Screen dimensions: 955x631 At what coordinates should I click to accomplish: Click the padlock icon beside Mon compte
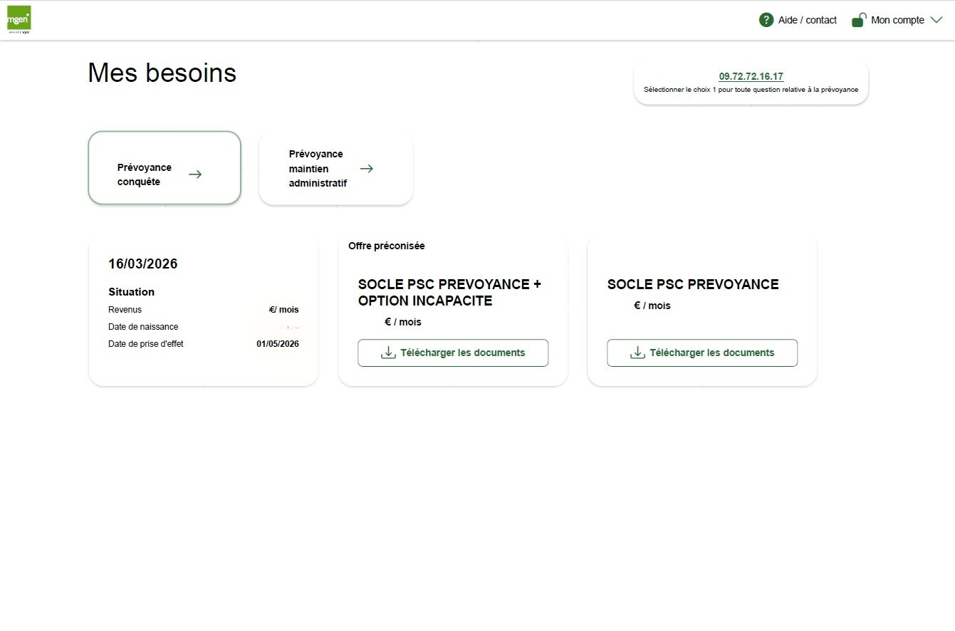[859, 20]
